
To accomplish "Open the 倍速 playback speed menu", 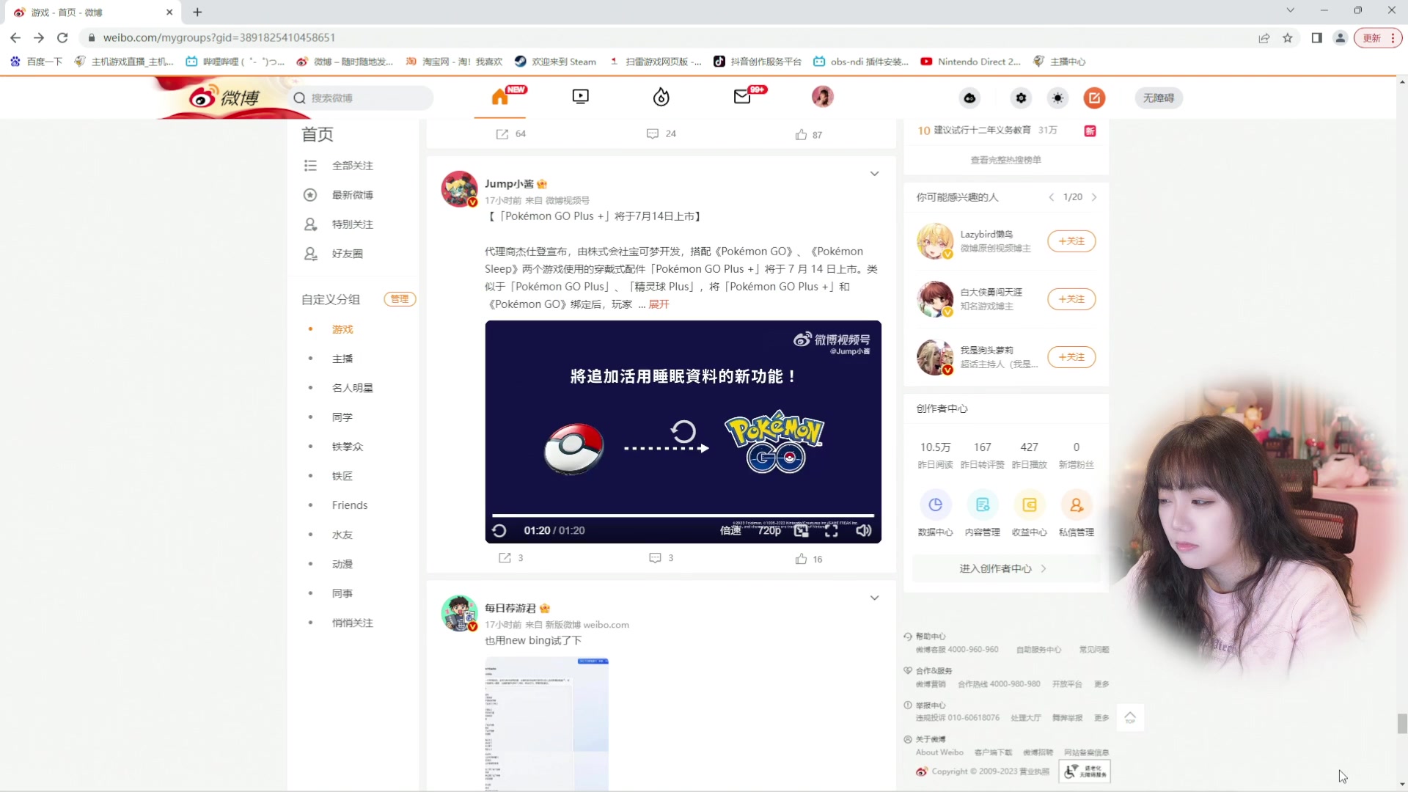I will [730, 530].
